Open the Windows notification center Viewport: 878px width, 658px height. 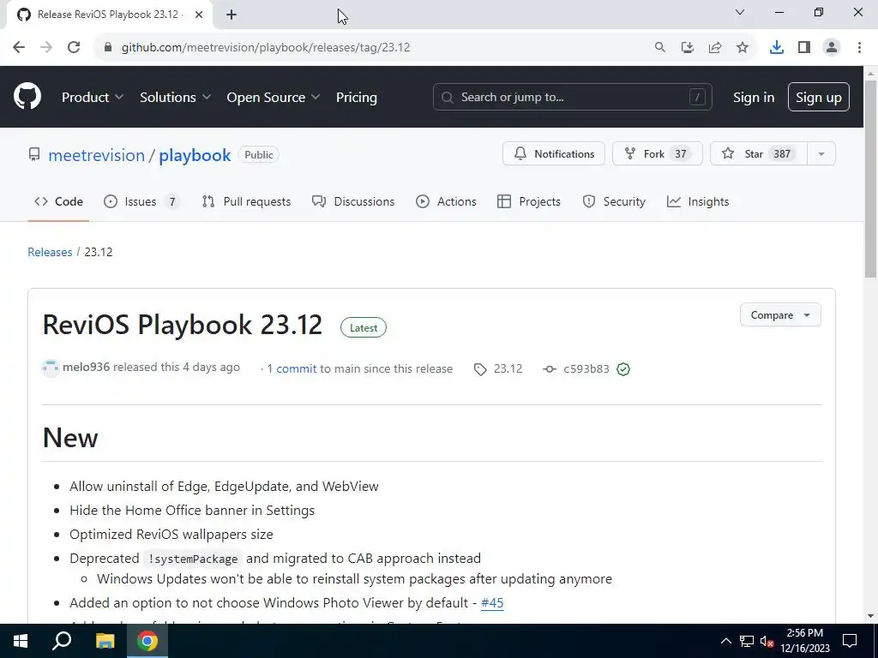pos(850,641)
